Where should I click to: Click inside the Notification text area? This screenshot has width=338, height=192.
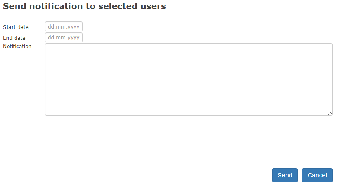click(188, 79)
